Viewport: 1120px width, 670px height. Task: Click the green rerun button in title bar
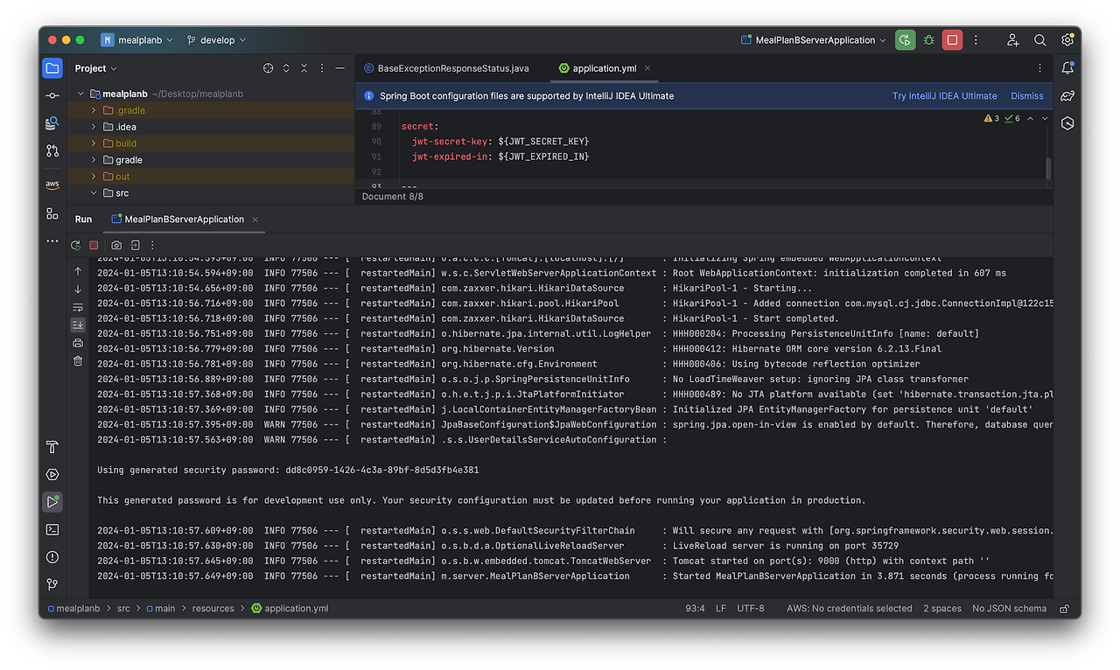tap(906, 39)
